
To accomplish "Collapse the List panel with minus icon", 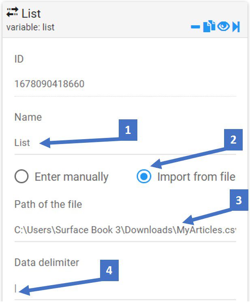I will 195,27.
